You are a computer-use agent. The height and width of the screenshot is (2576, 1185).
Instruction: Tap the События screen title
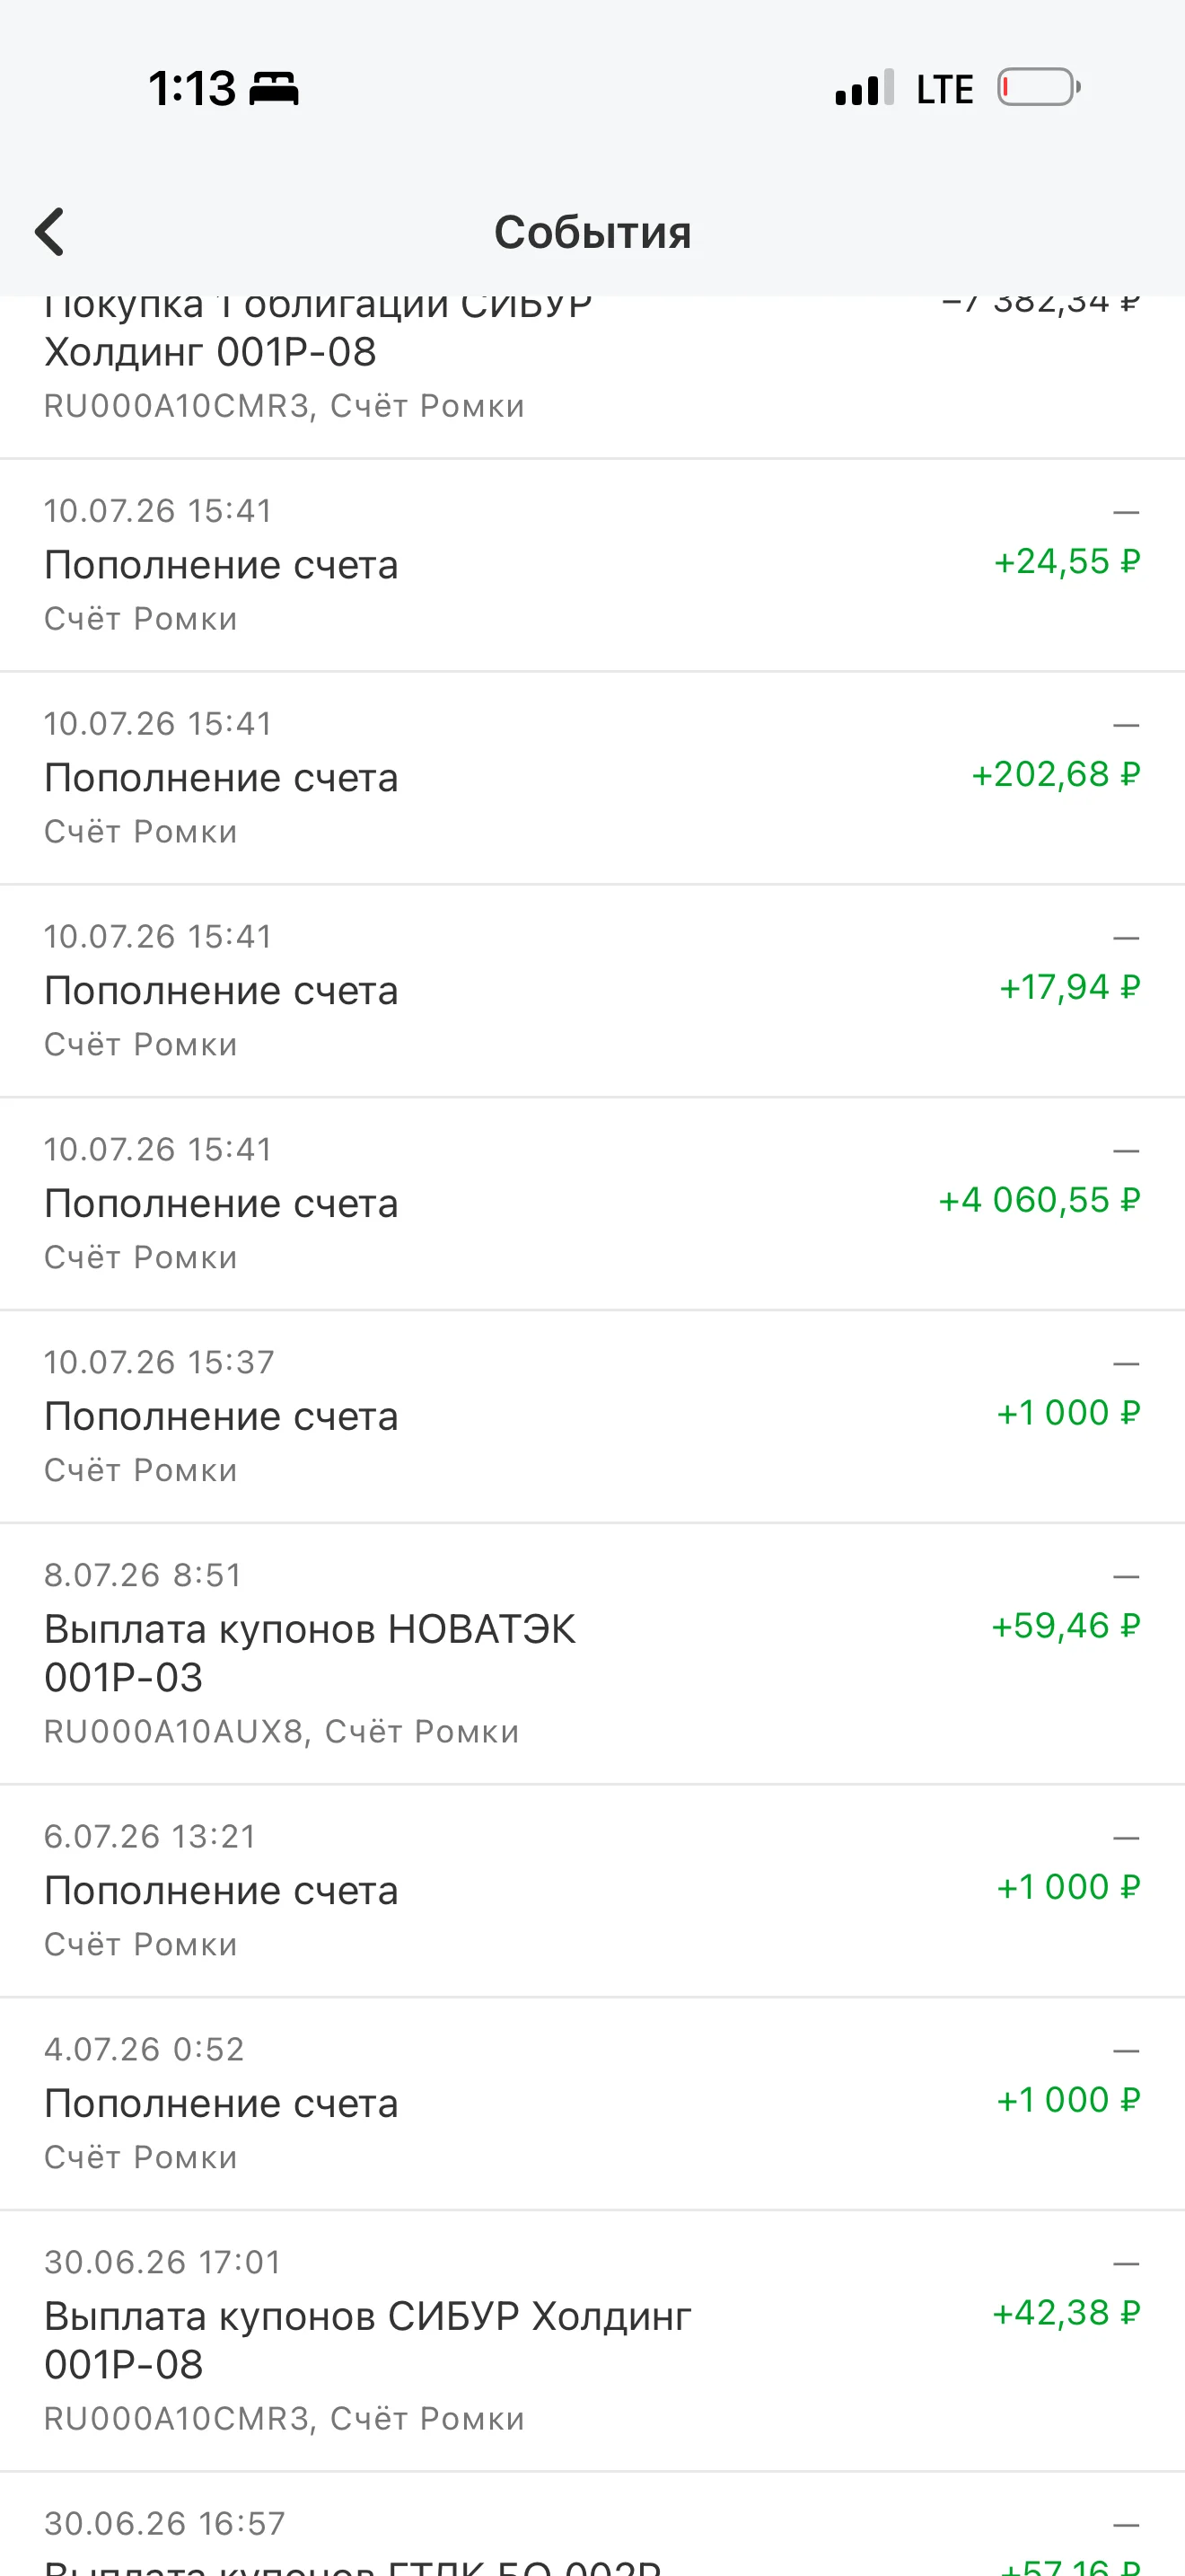tap(592, 232)
